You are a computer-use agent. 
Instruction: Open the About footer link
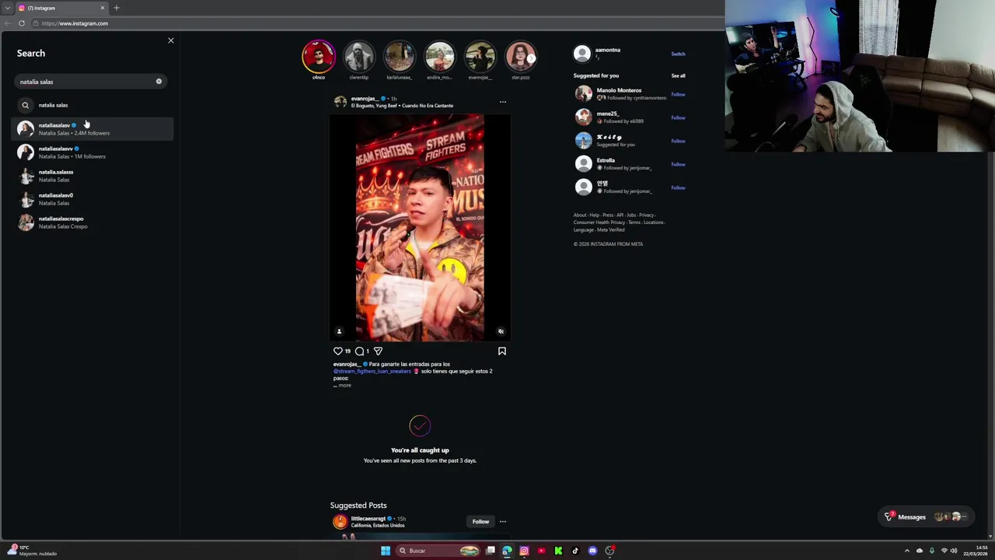point(580,215)
